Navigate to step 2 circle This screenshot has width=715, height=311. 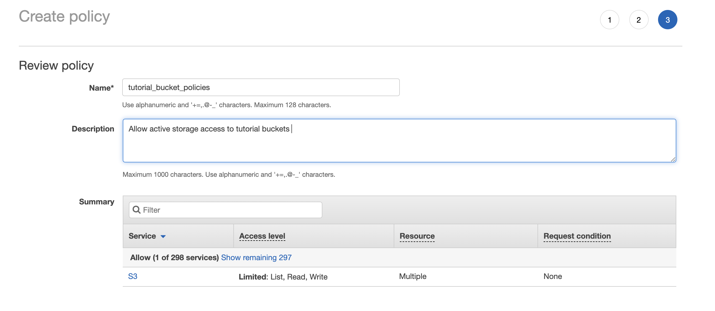tap(638, 20)
